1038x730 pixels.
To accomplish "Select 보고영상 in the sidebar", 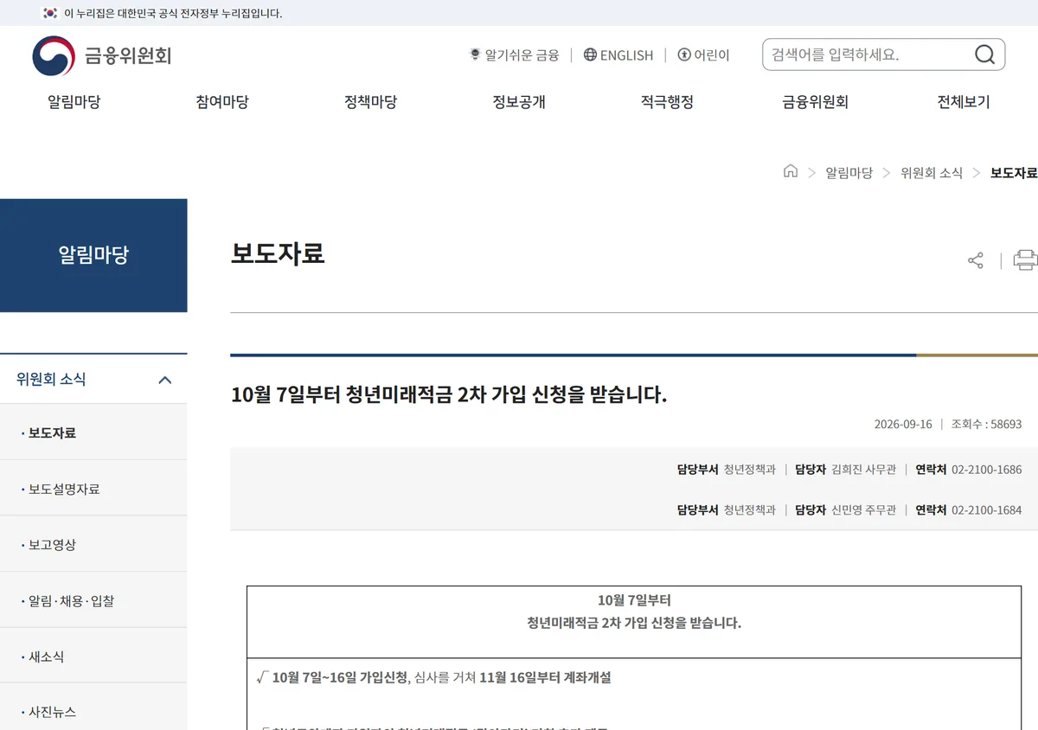I will click(x=93, y=545).
